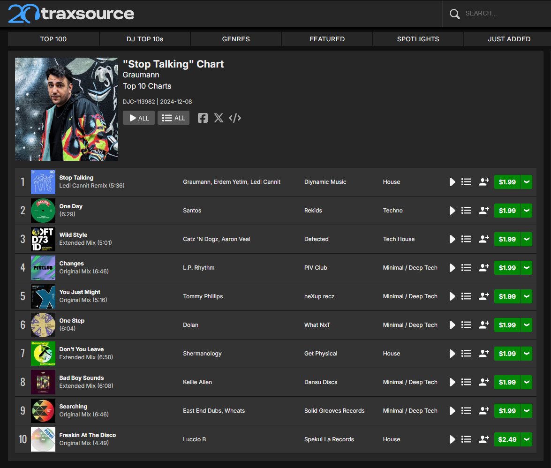Add Wild Style to queue list
551x468 pixels.
coord(466,239)
